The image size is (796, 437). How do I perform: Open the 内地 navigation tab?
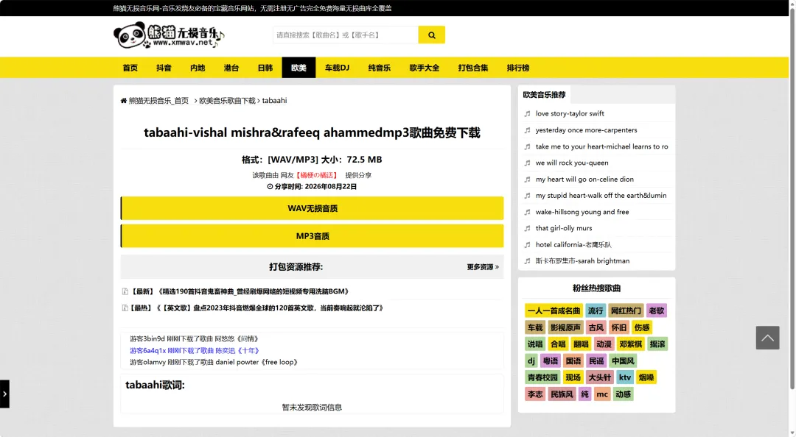click(x=198, y=68)
